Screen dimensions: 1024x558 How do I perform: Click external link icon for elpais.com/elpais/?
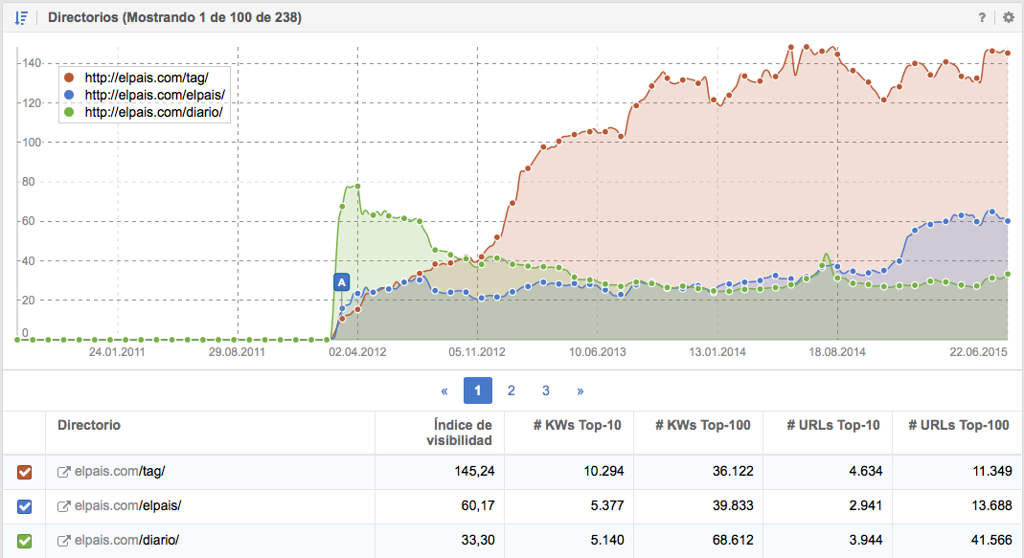click(x=64, y=506)
